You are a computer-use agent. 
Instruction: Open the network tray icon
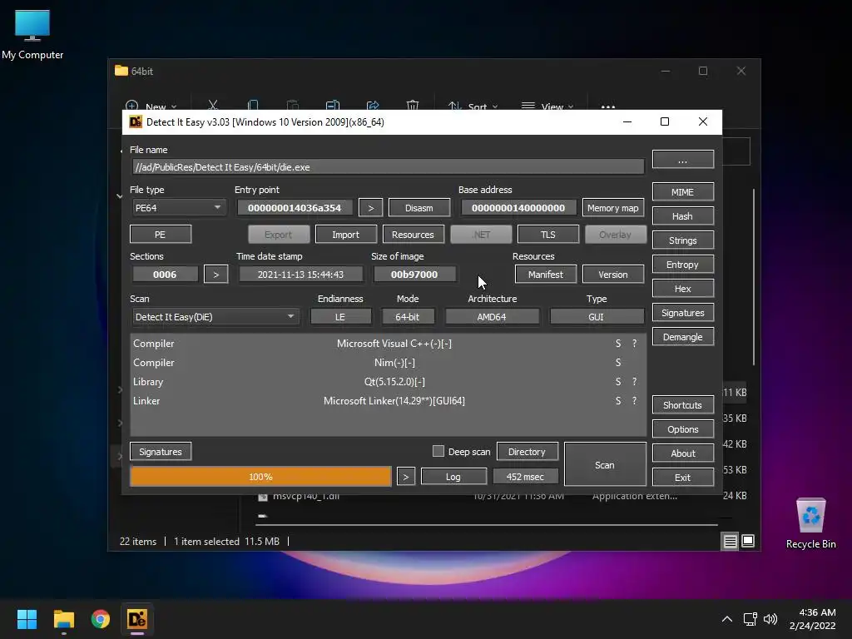pos(750,619)
